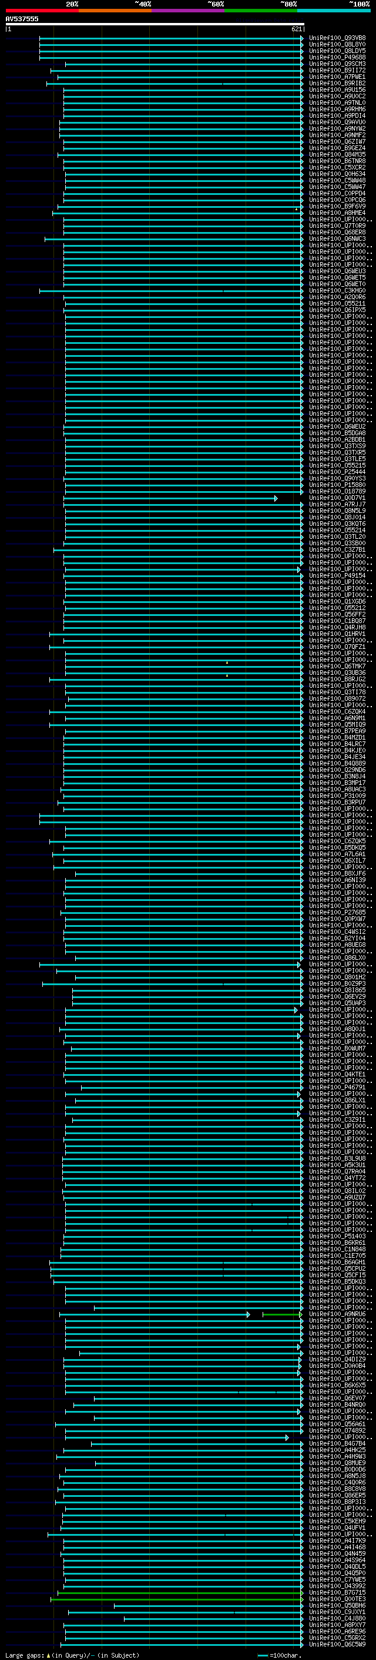
Task: Open the UniRef100_Q0D7V1 entry
Action: coord(337,498)
